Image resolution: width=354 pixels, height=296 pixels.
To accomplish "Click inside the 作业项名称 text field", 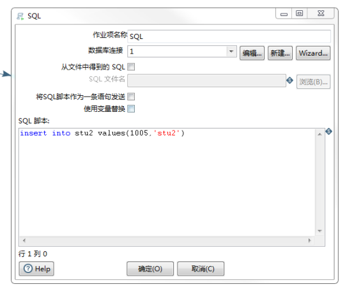I will pyautogui.click(x=229, y=36).
